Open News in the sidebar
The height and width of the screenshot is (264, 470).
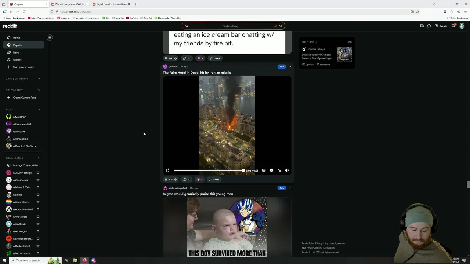tap(23, 52)
